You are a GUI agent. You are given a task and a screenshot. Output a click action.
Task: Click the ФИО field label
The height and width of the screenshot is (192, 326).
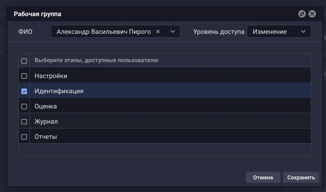click(x=25, y=32)
